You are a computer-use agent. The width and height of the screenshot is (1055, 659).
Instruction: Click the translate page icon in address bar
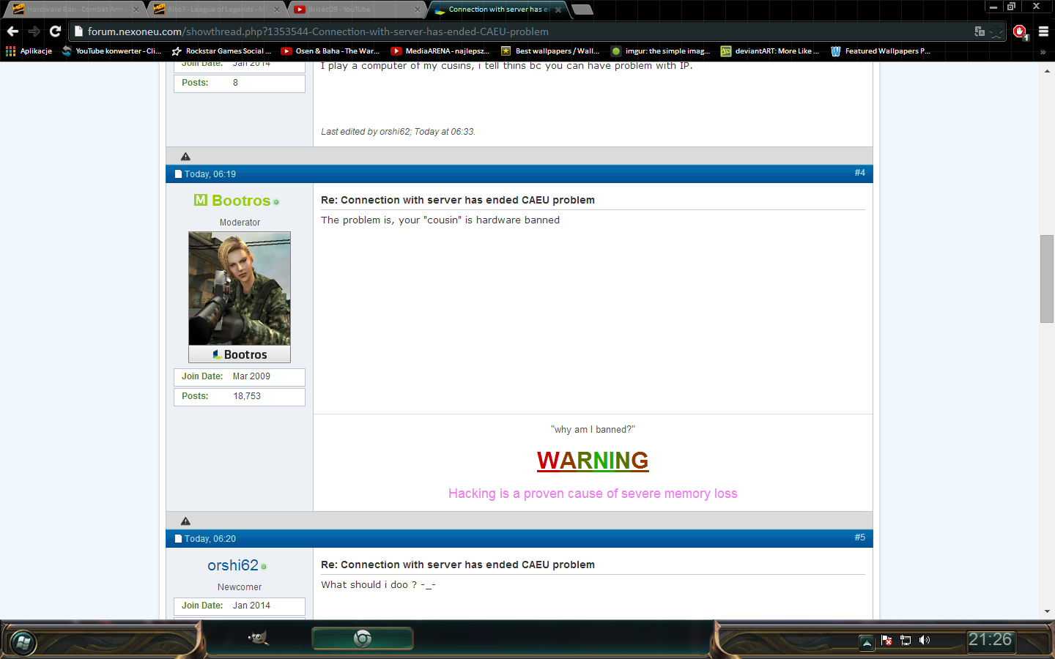[980, 31]
